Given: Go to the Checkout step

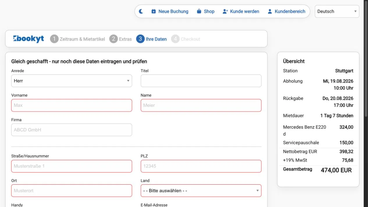Looking at the screenshot, I should (x=191, y=39).
